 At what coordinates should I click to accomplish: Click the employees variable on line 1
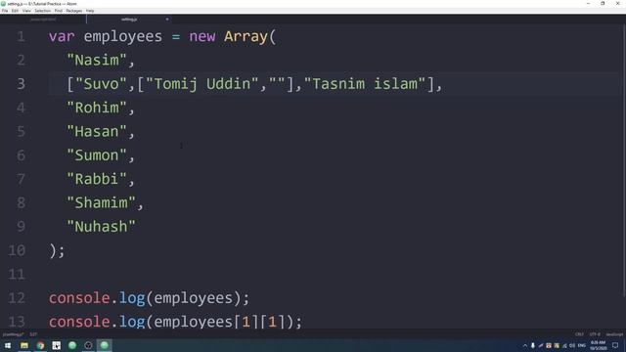click(x=123, y=37)
